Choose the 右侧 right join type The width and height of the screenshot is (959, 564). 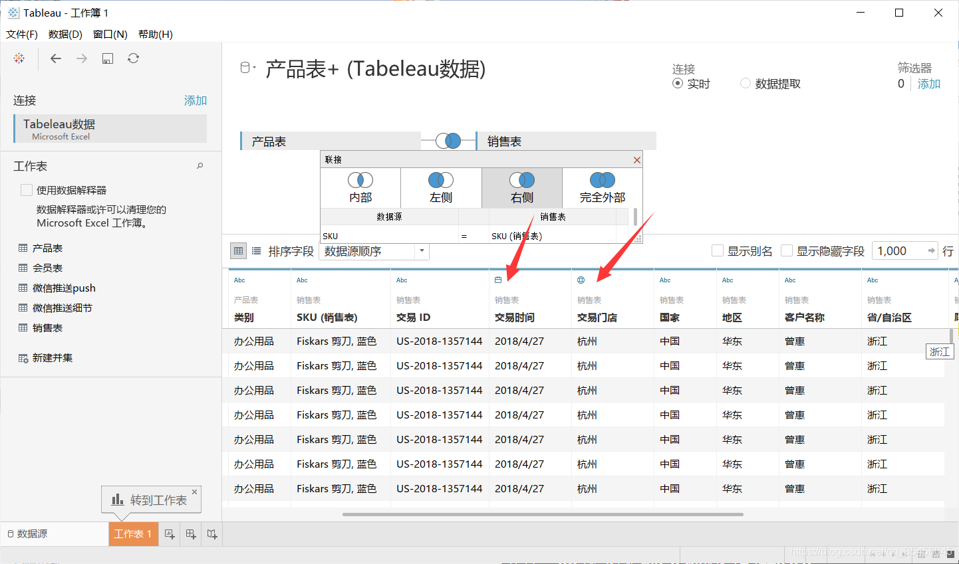pos(522,188)
